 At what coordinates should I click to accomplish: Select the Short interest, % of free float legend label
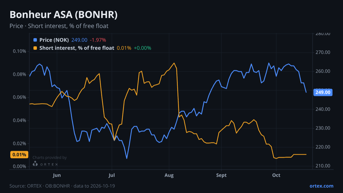click(x=77, y=48)
